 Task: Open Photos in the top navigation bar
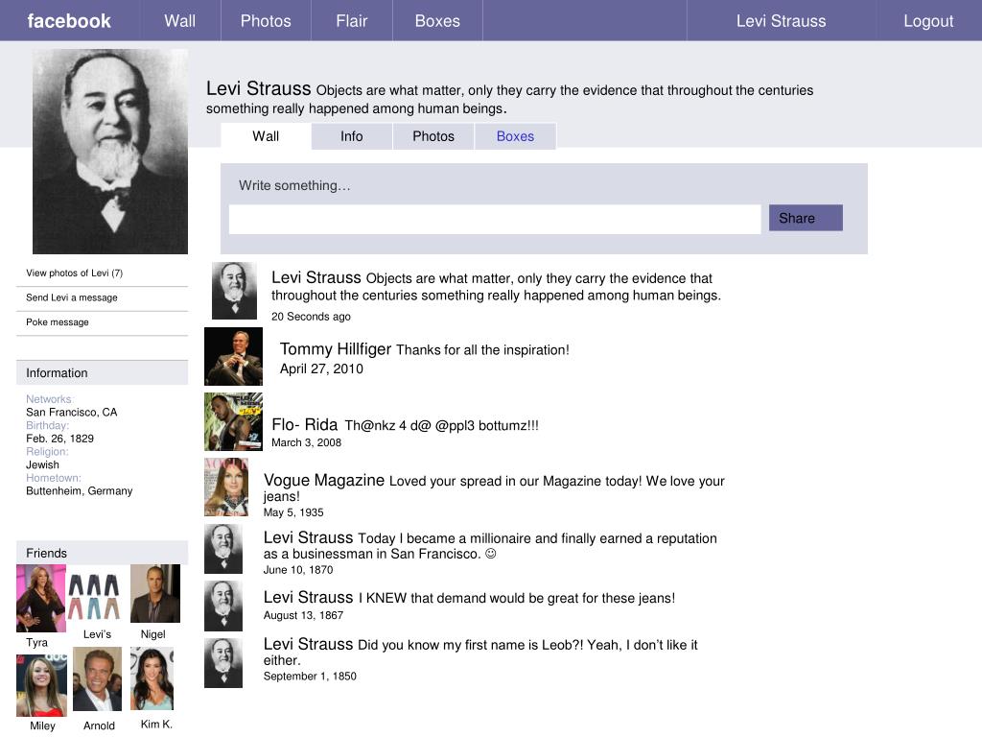(266, 21)
